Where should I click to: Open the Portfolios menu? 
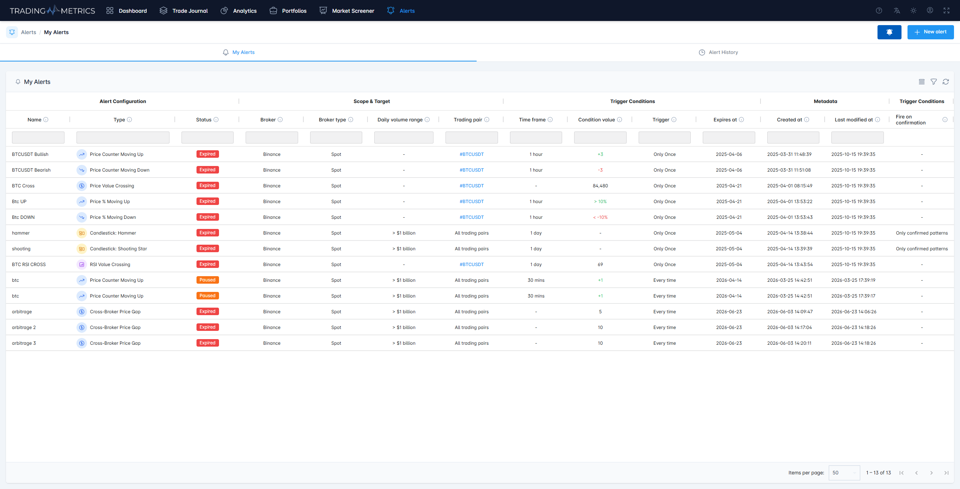coord(288,10)
